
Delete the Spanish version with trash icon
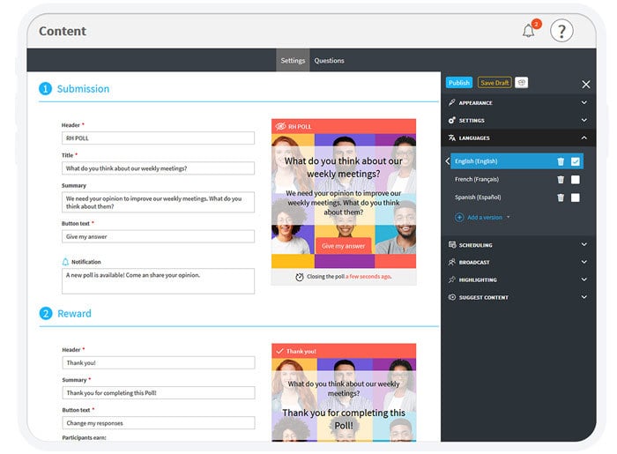coord(561,197)
